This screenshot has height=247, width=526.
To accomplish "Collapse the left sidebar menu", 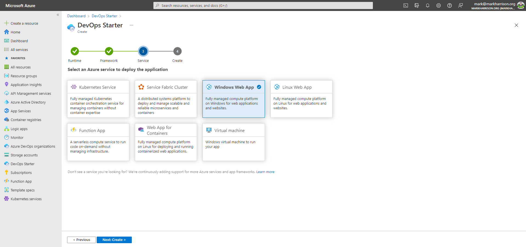I will (58, 15).
